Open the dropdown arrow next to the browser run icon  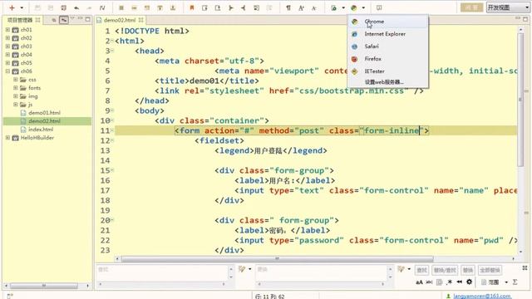[x=363, y=7]
